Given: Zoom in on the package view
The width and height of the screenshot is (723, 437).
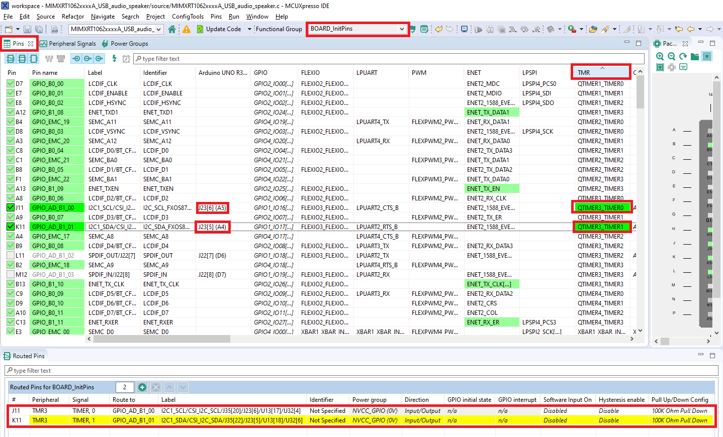Looking at the screenshot, I should coord(660,56).
